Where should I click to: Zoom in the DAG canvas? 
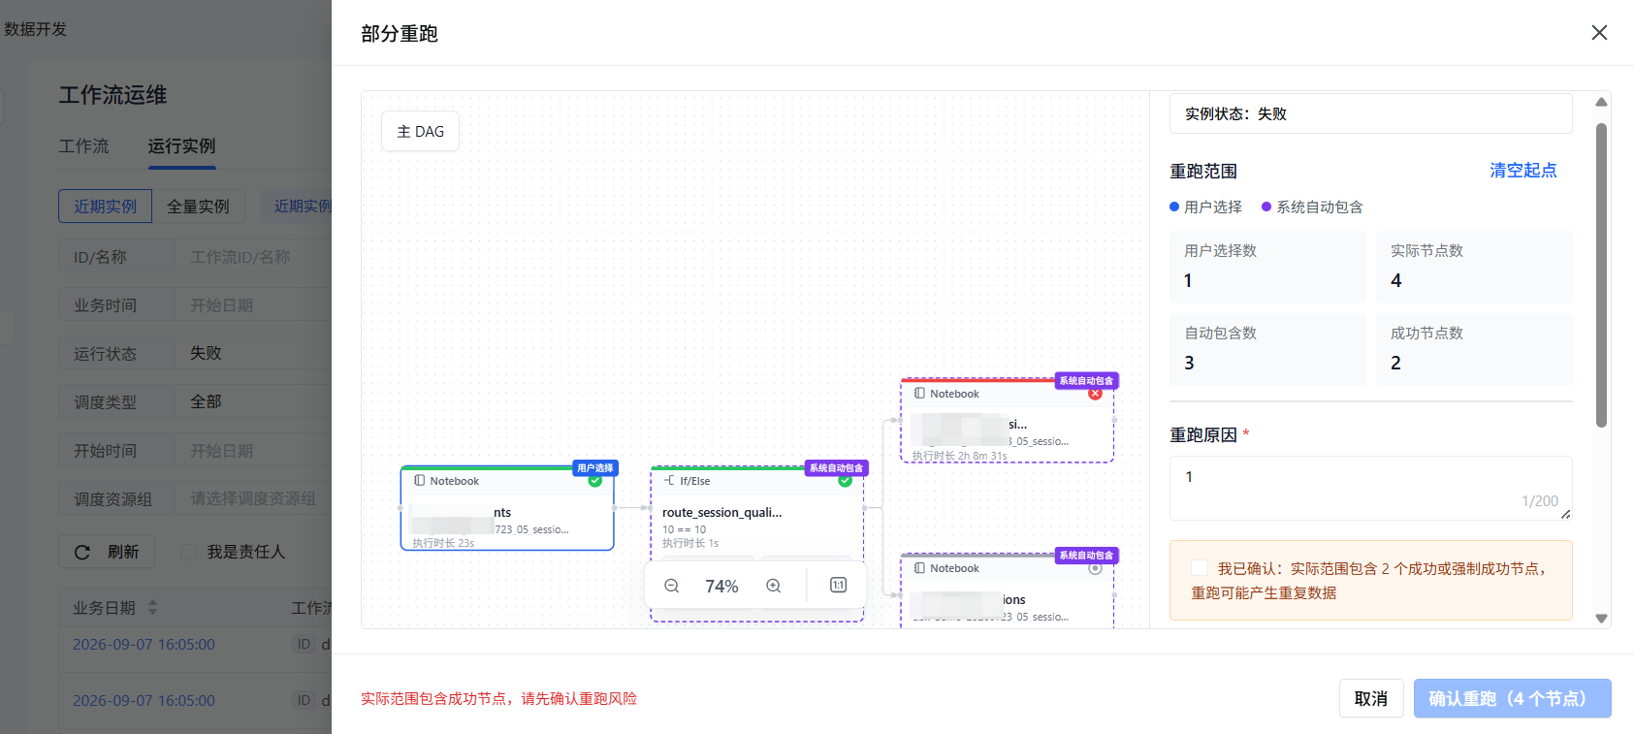pos(773,586)
